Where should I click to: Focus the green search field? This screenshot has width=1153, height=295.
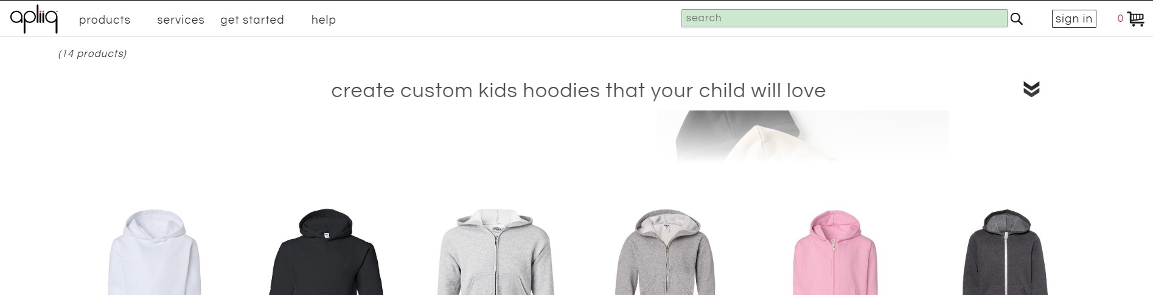point(844,18)
